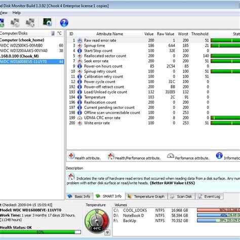Click the Reallocated sector count health icon
Screen dimensions: 240x240
click(x=79, y=56)
